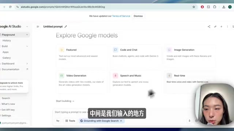Open the red Opera extension icon
This screenshot has width=234, height=131.
tap(202, 7)
